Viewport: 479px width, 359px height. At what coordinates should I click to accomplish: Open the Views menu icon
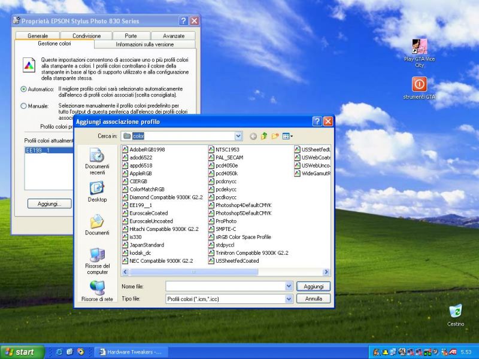pyautogui.click(x=287, y=136)
